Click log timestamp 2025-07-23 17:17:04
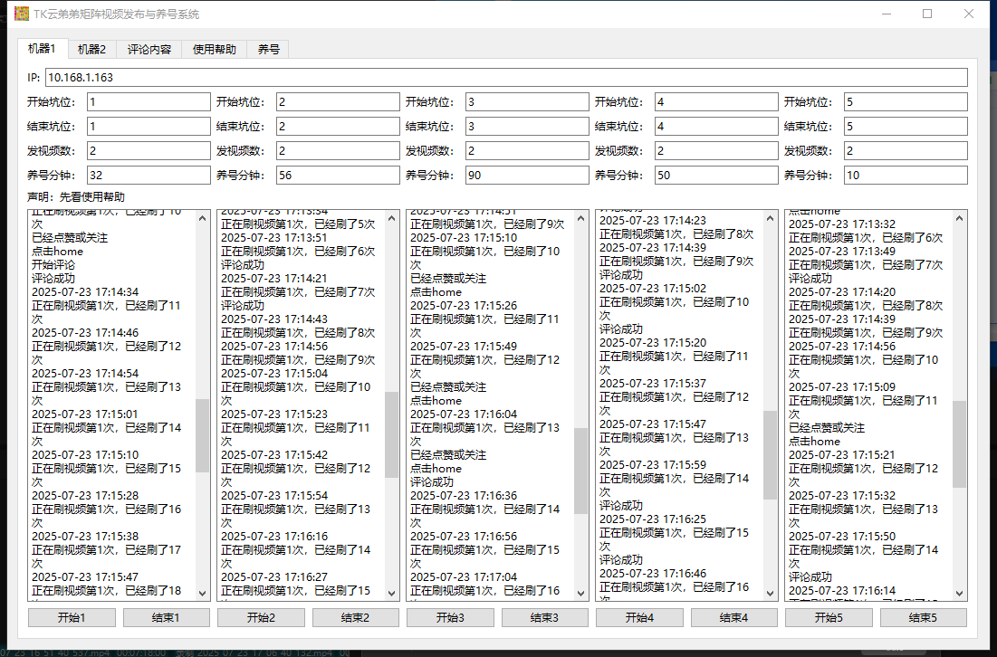Screen dimensions: 997x657 coord(464,577)
